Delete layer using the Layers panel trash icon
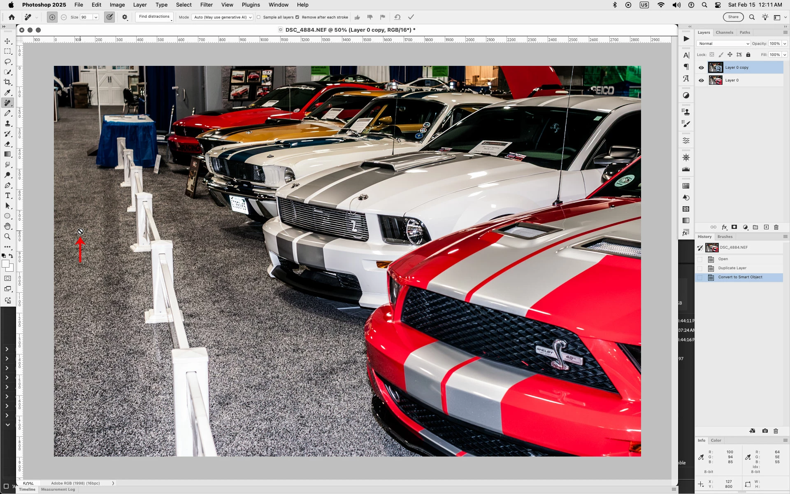790x494 pixels. (776, 227)
